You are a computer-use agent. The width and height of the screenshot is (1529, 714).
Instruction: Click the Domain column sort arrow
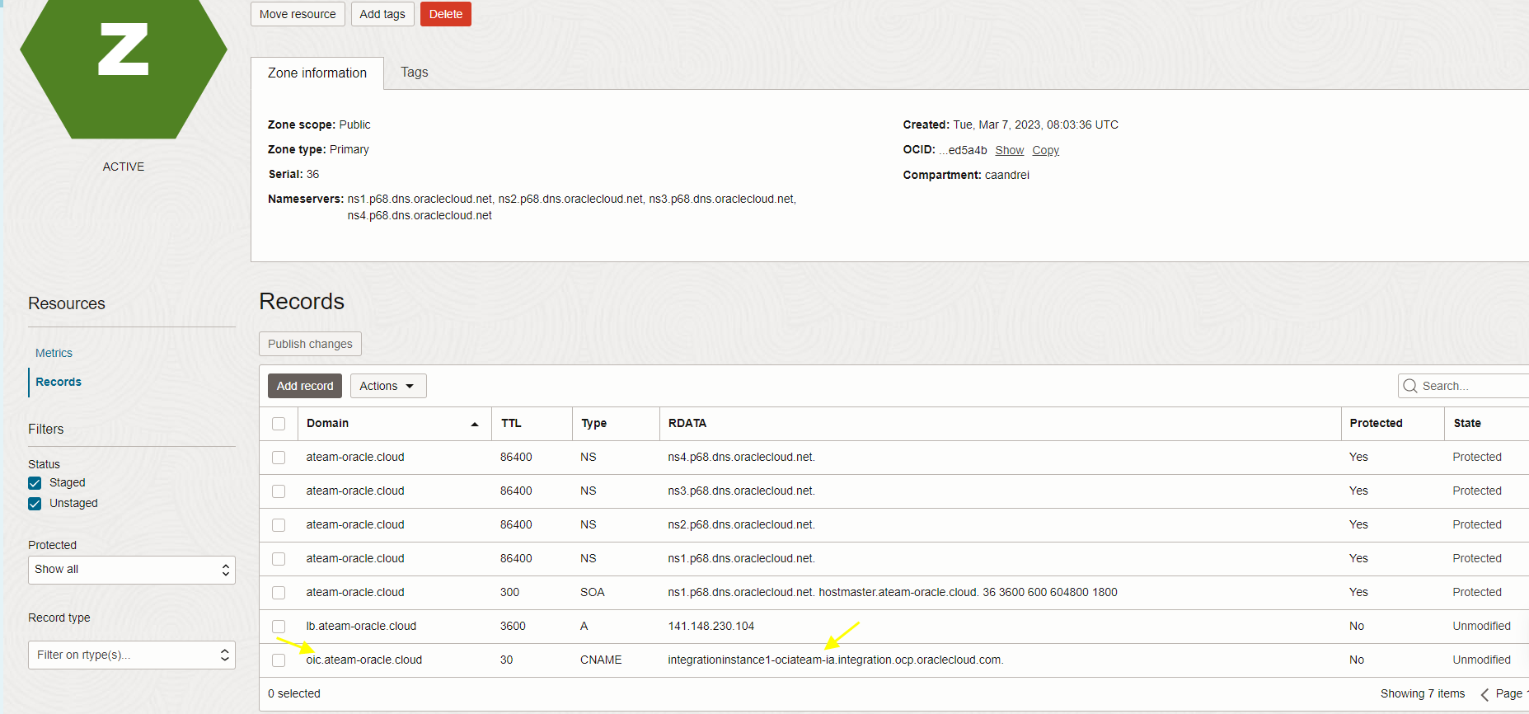coord(475,424)
